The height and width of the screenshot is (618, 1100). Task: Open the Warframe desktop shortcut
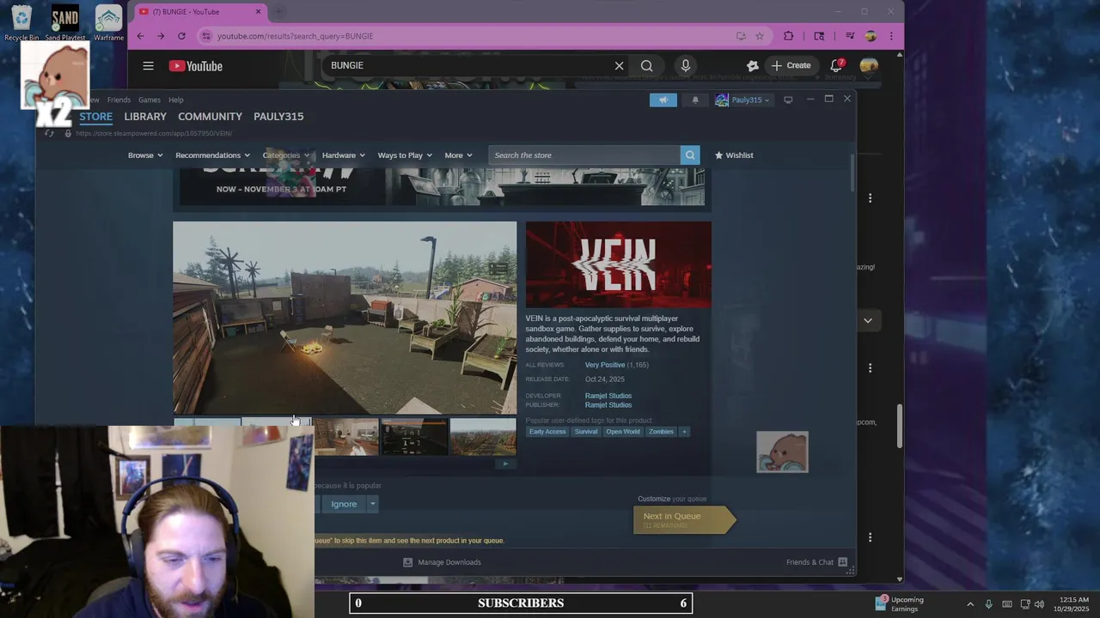pyautogui.click(x=108, y=23)
